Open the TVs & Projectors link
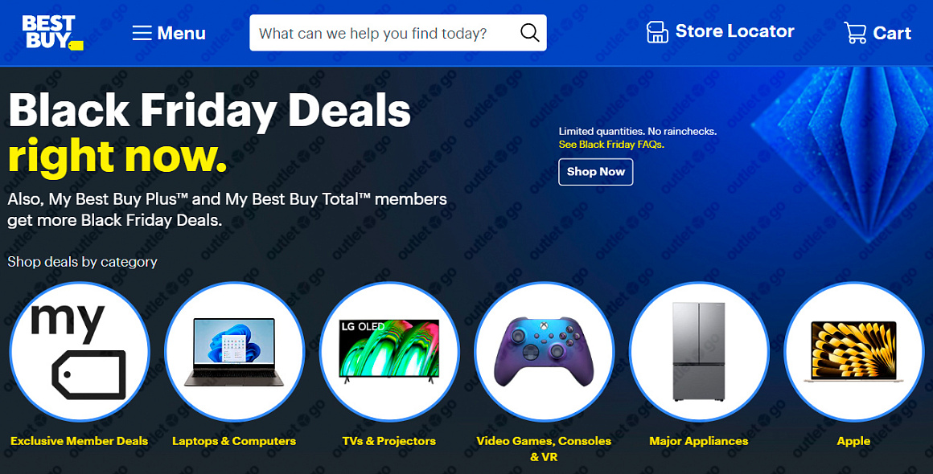Image resolution: width=933 pixels, height=474 pixels. point(389,441)
